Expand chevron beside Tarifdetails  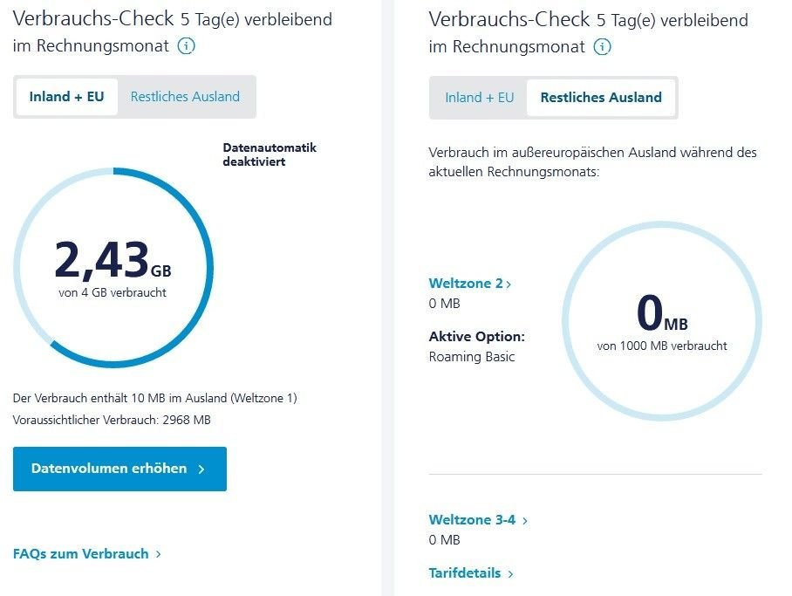(510, 574)
